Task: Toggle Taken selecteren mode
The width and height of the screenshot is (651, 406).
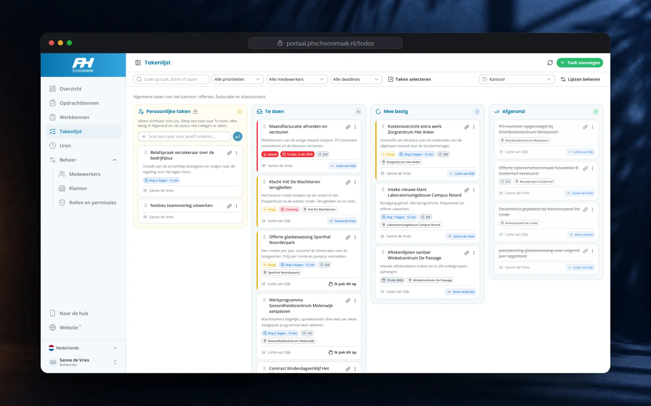Action: click(x=409, y=79)
